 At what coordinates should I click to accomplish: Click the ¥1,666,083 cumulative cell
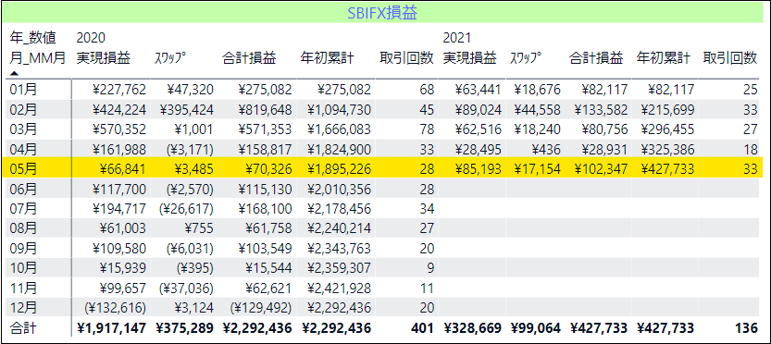(339, 129)
